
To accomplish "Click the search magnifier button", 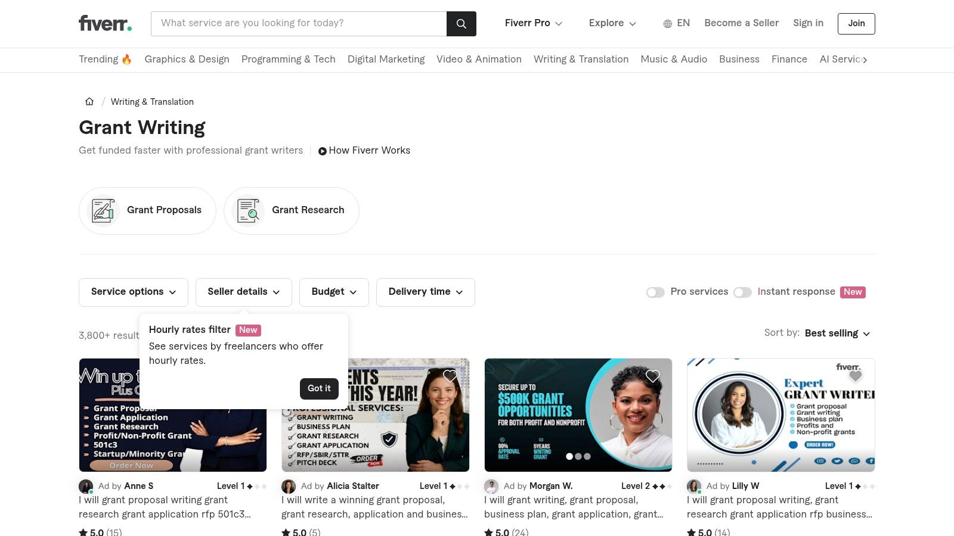I will pyautogui.click(x=461, y=24).
